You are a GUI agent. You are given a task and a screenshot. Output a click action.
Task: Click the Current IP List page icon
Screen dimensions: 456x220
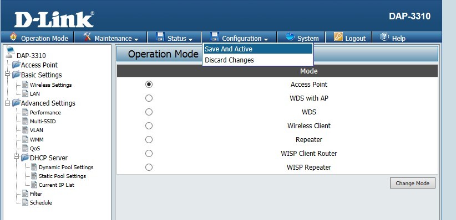pos(34,185)
